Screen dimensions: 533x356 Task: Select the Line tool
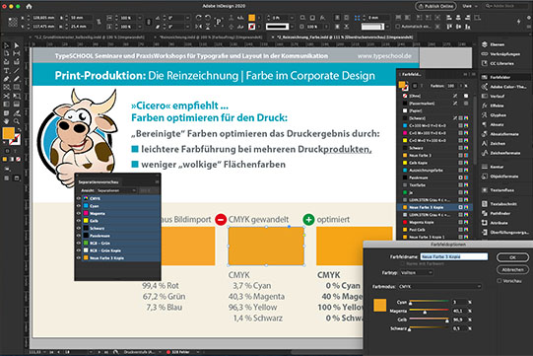click(x=17, y=70)
